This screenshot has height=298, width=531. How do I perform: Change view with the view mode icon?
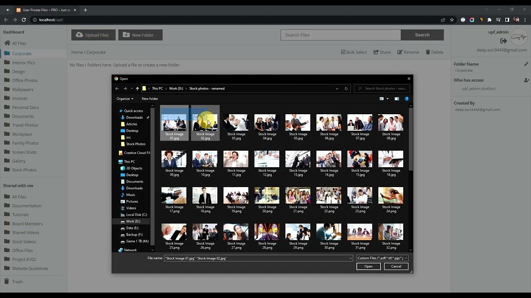(382, 99)
